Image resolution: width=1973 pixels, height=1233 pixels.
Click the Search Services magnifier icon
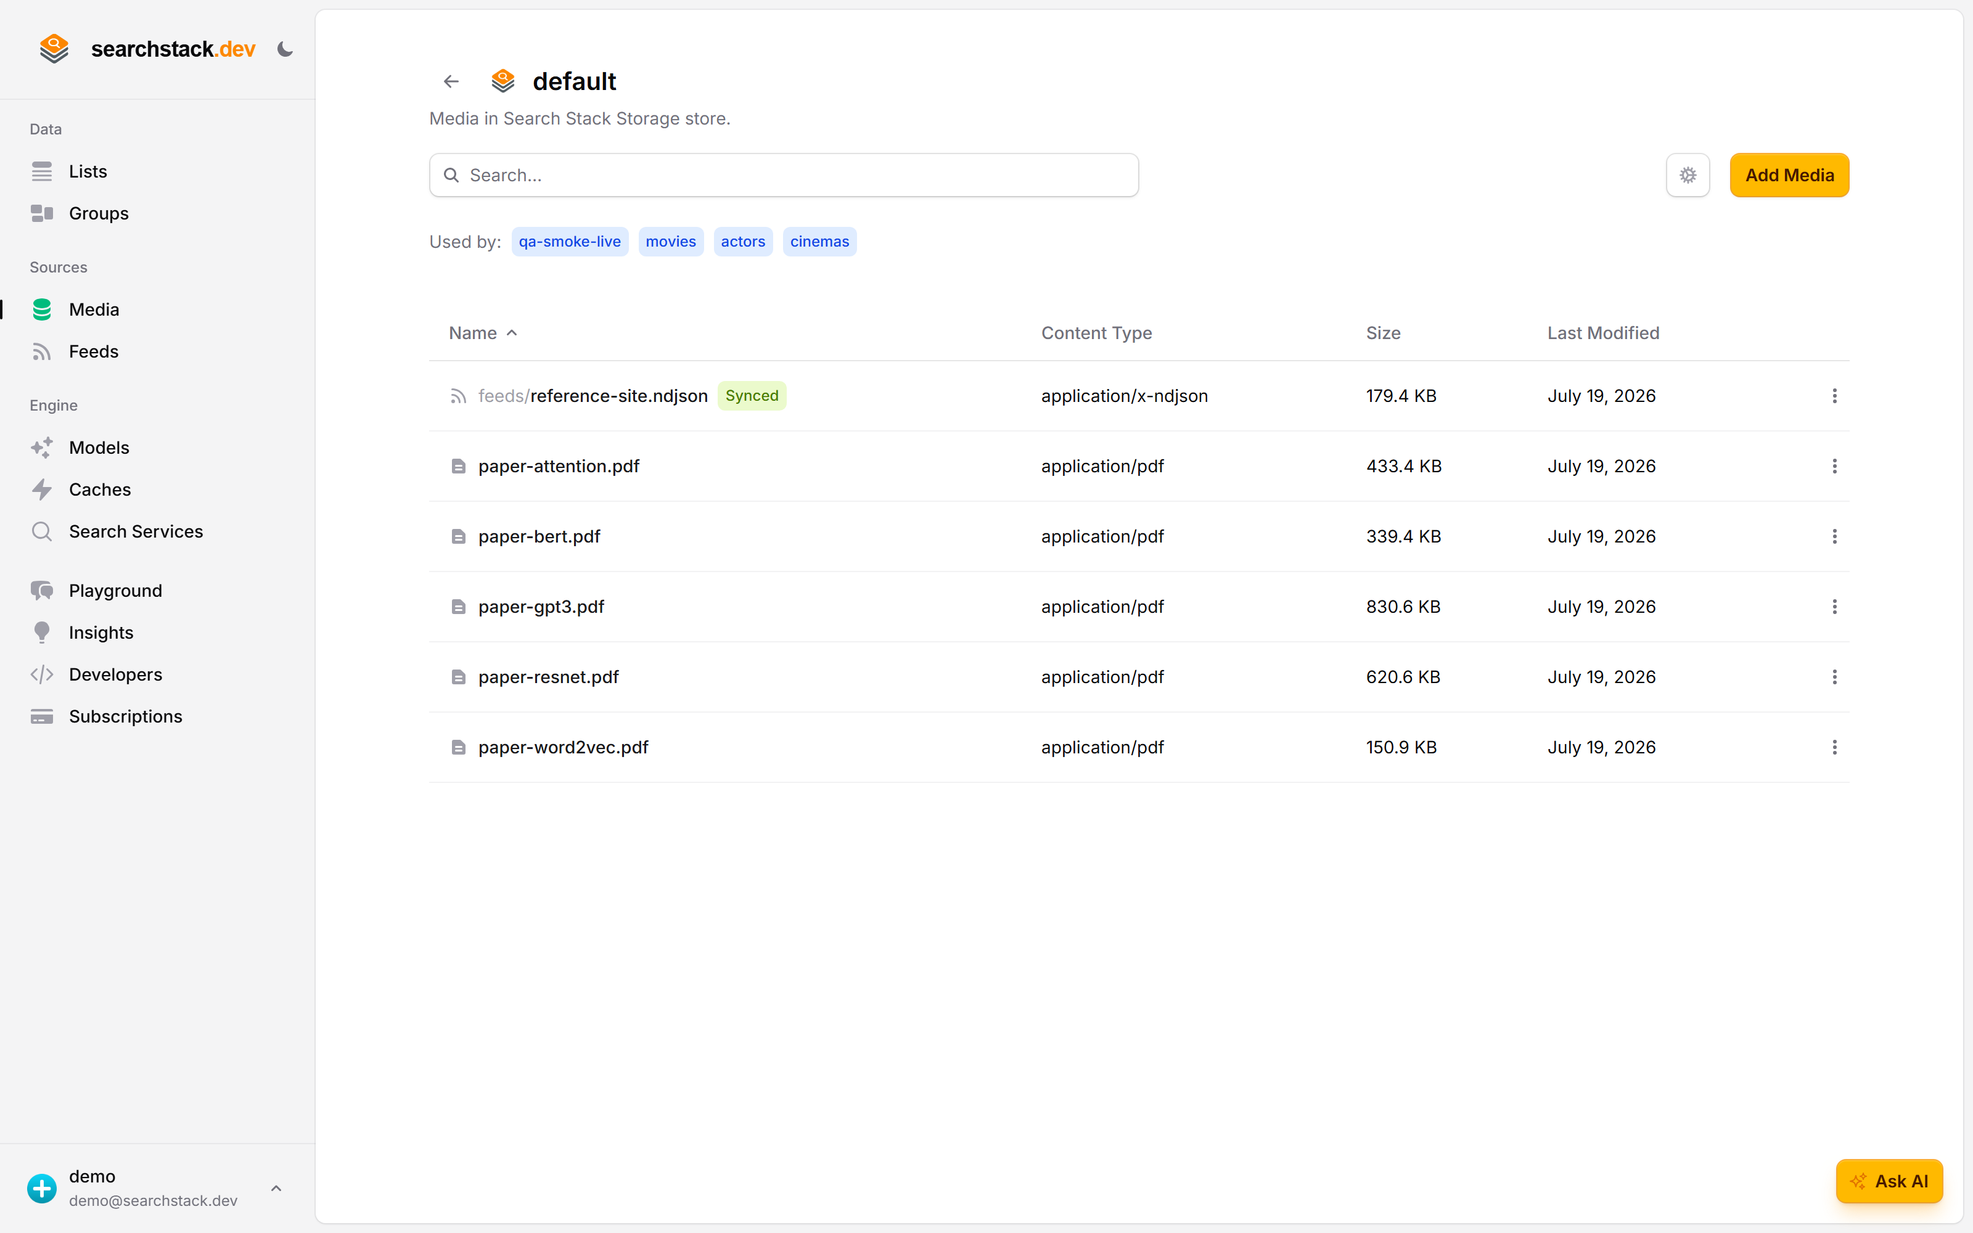[41, 531]
